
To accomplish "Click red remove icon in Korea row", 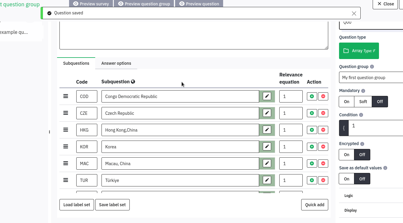I will coord(323,147).
